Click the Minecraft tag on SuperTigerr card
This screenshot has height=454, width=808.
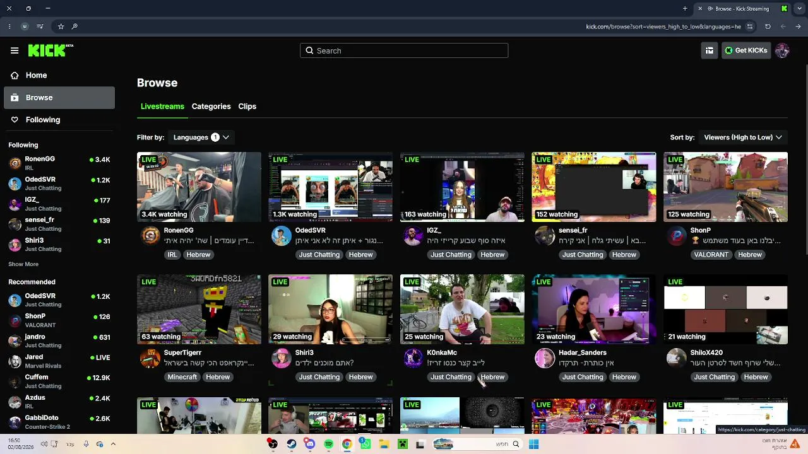pos(182,377)
